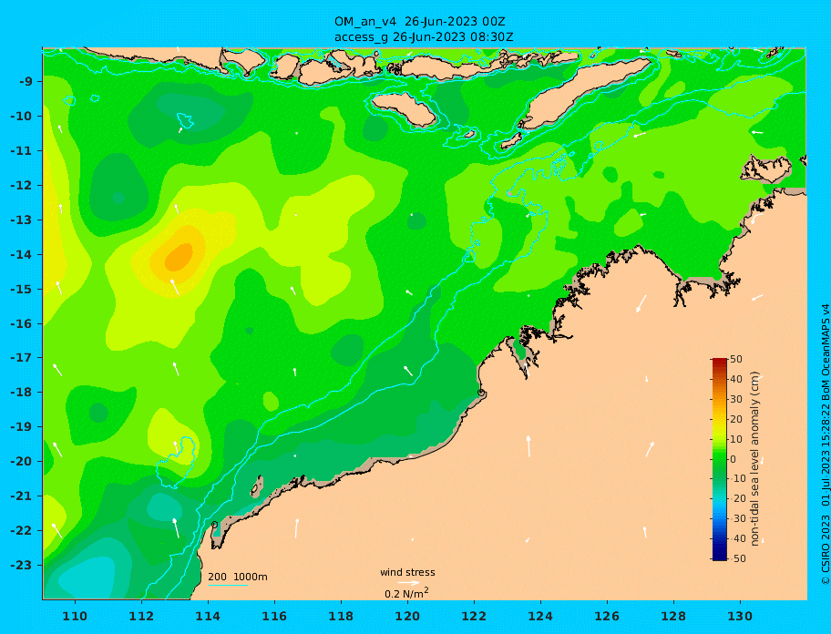Click latitude axis label '-18'
Screen dimensions: 831x634
click(x=22, y=393)
